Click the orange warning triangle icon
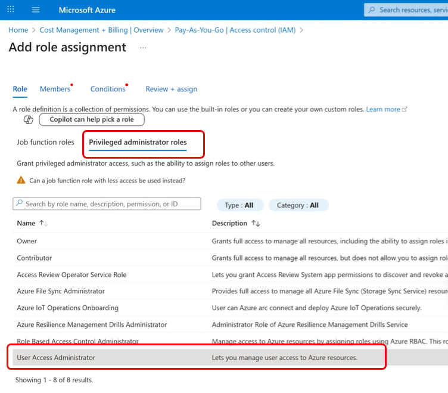The image size is (448, 393). tap(21, 180)
